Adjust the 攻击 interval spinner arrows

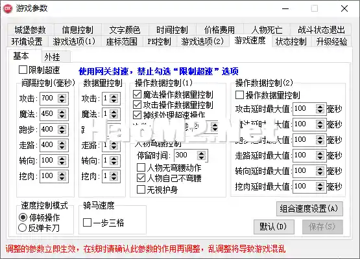click(x=62, y=98)
